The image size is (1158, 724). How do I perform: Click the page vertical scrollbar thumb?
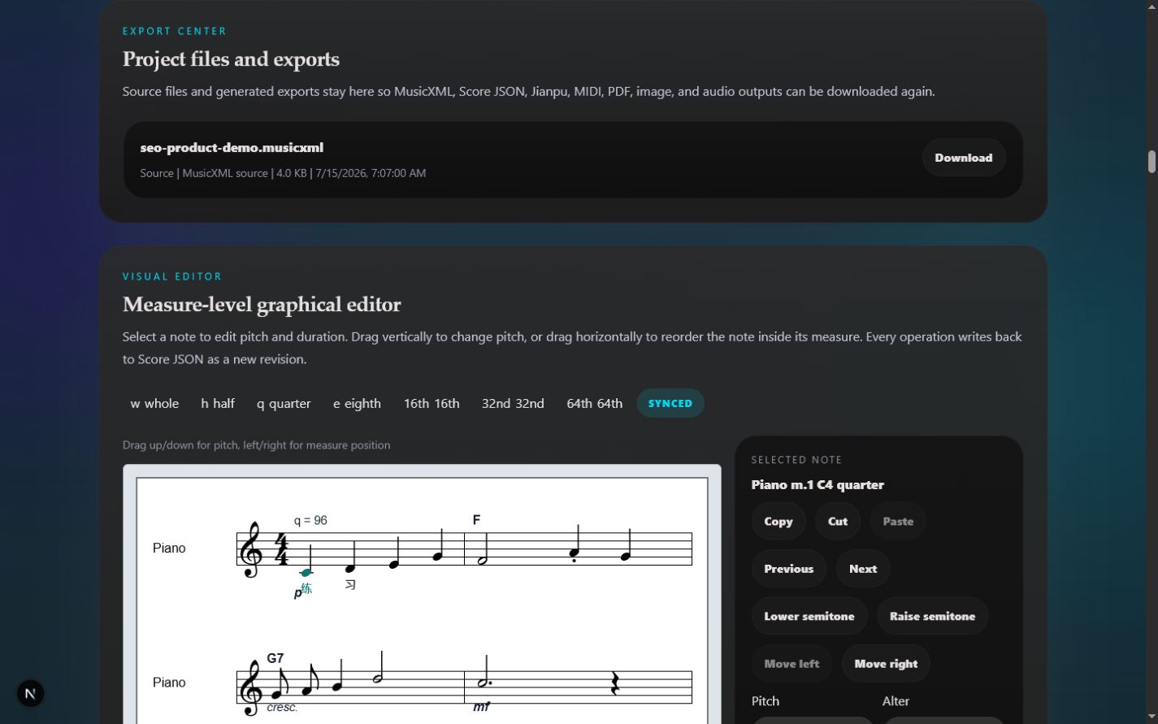1151,161
